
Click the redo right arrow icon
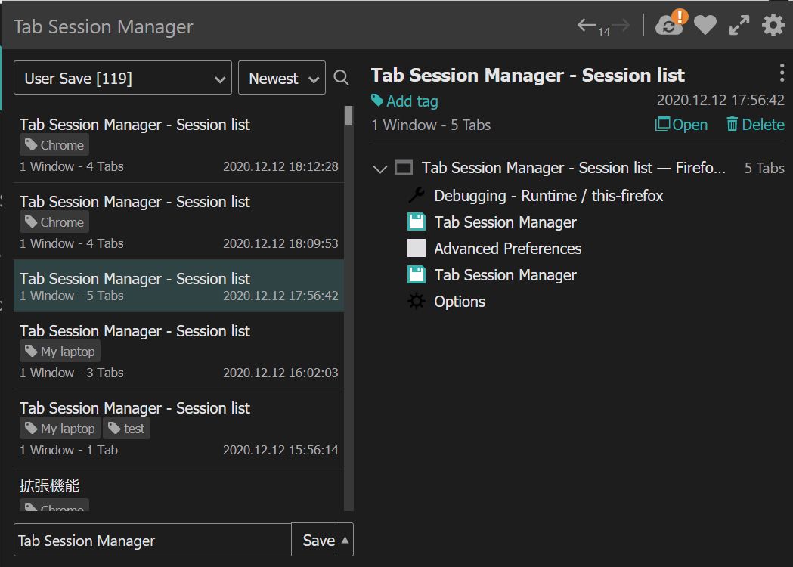point(621,25)
